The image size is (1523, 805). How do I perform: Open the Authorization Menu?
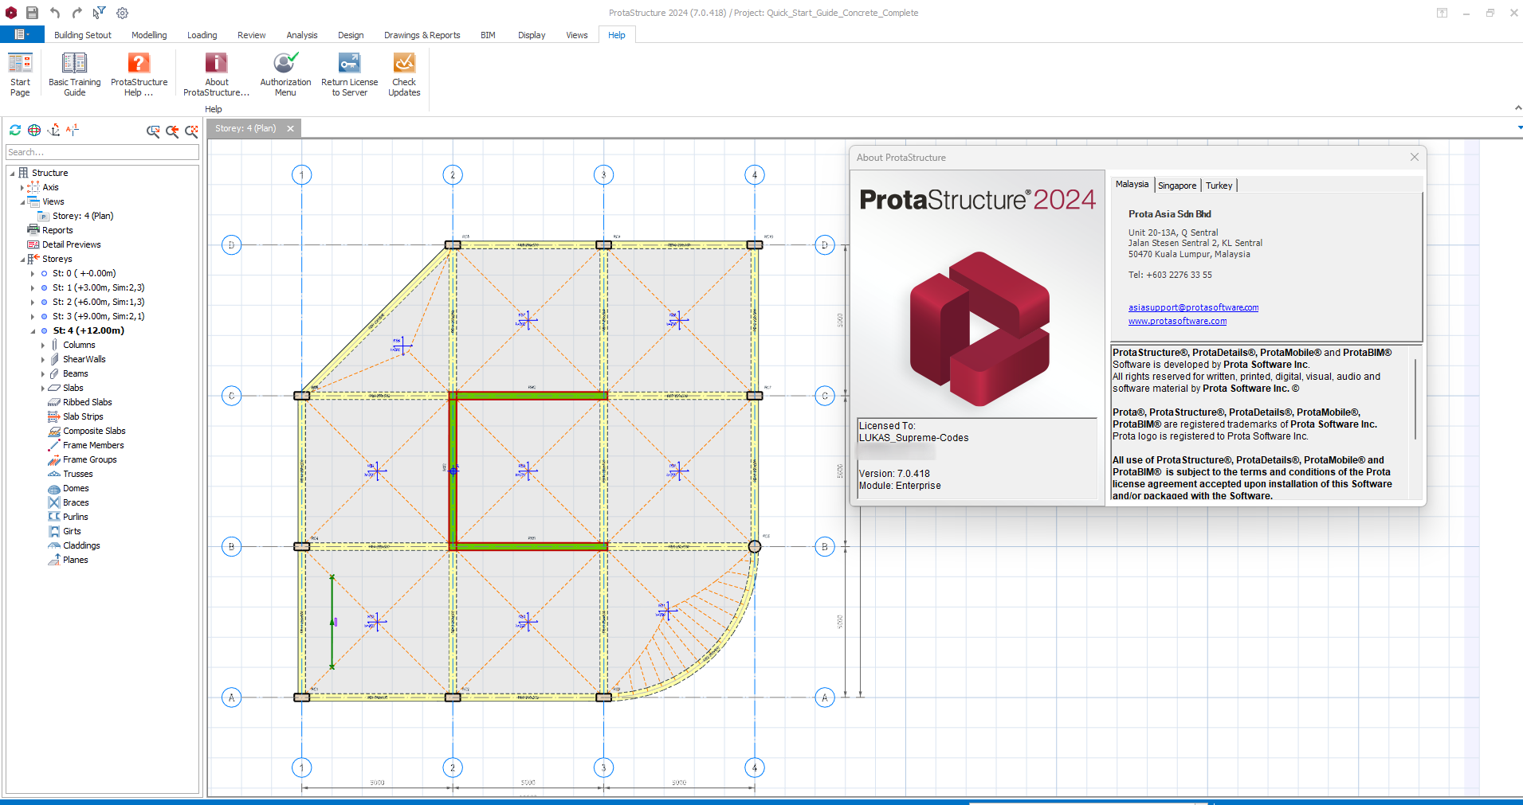click(285, 74)
